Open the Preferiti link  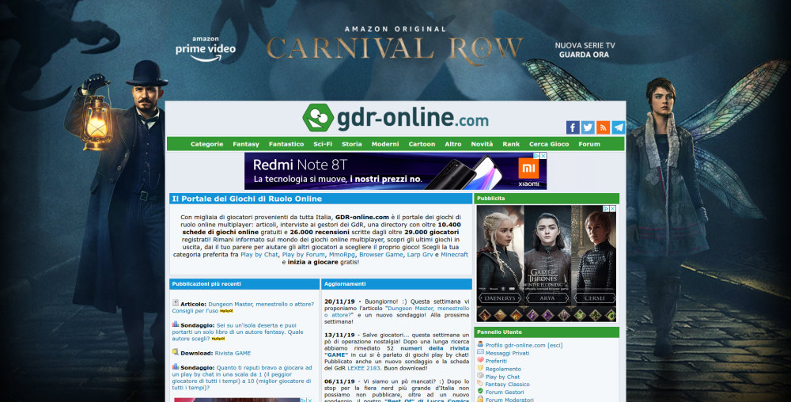(496, 361)
